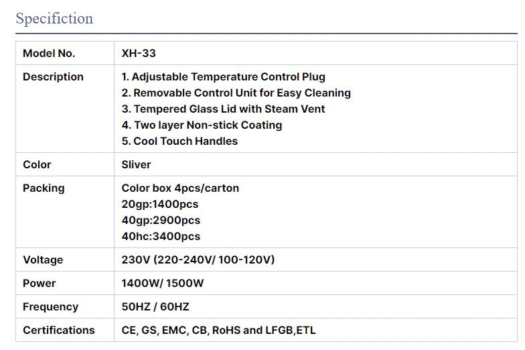Click Color box 4pcs/carton text
The height and width of the screenshot is (350, 525).
[180, 188]
